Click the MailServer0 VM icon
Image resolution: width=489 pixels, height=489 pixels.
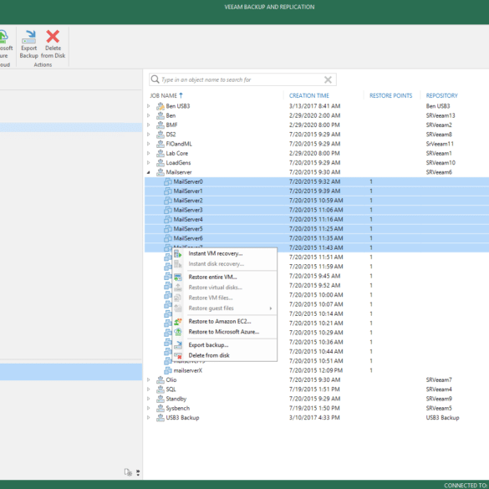[x=168, y=181]
